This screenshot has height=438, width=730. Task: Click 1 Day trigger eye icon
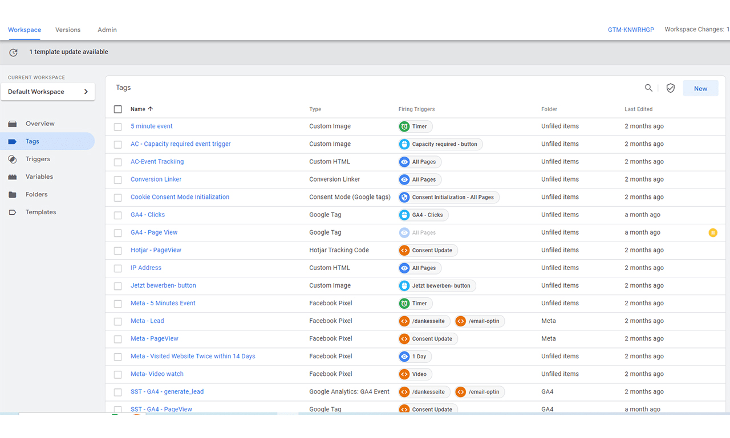[404, 356]
